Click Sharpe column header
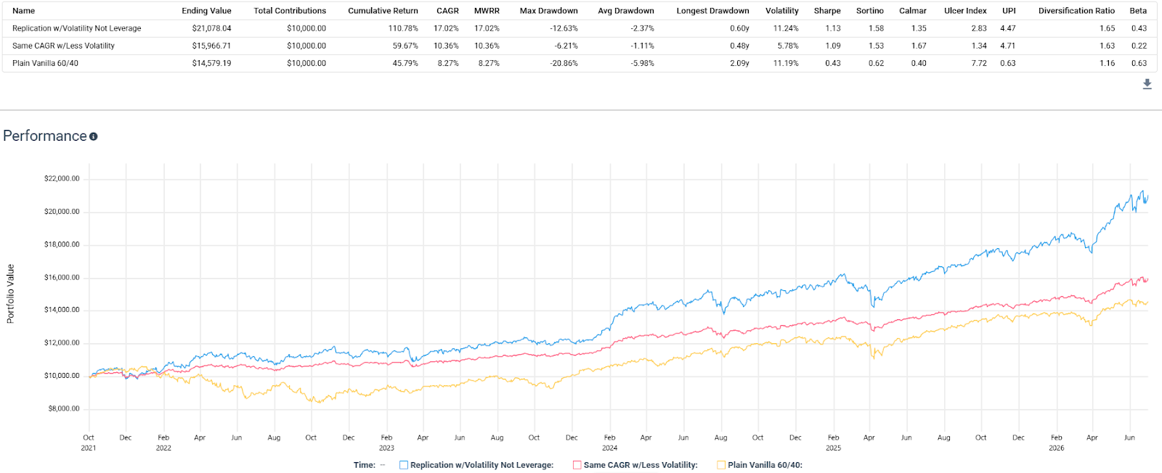Viewport: 1162px width, 473px height. [827, 11]
